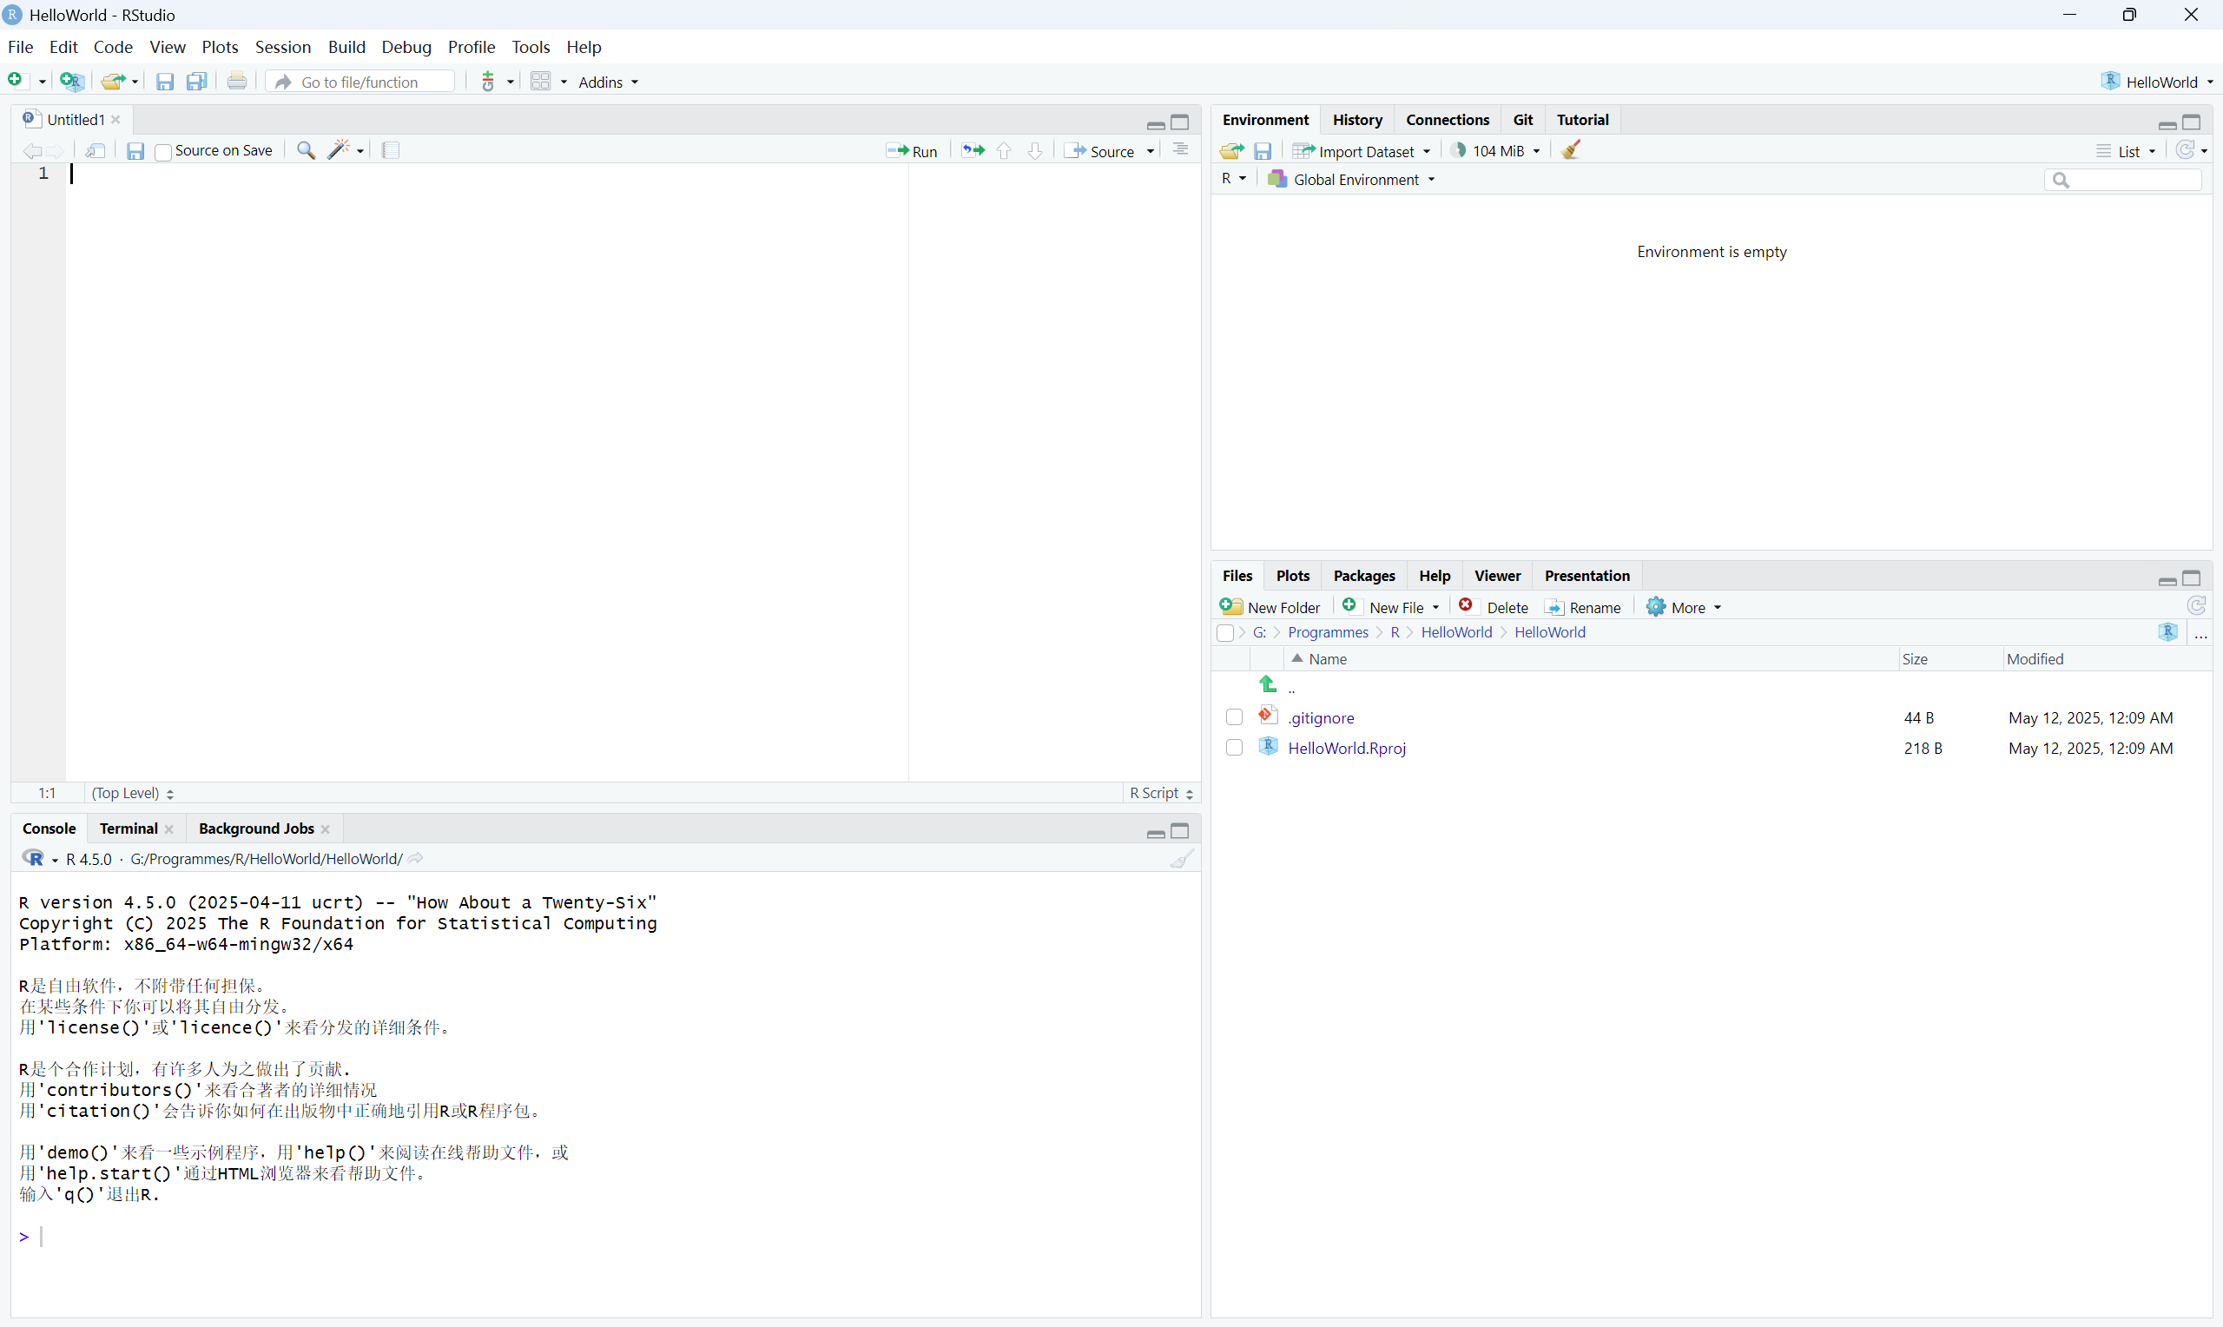
Task: Open Source button dropdown arrow
Action: tap(1151, 151)
